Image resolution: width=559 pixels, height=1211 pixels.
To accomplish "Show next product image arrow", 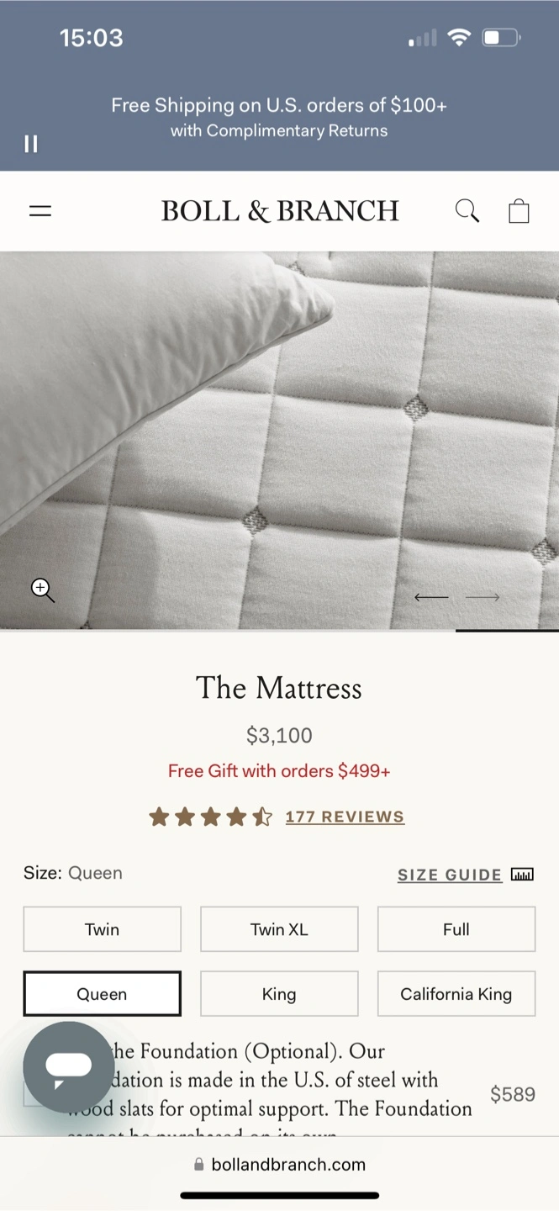I will pyautogui.click(x=483, y=597).
